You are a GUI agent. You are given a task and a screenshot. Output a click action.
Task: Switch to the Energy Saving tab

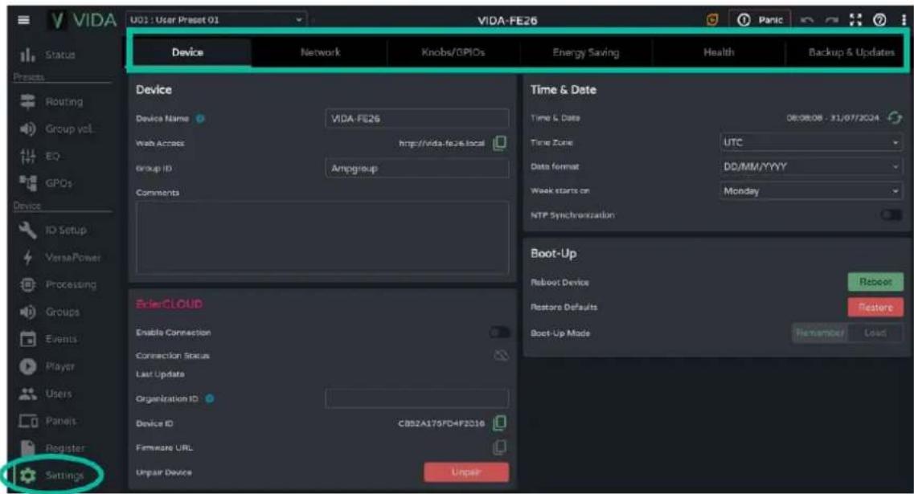pos(586,52)
